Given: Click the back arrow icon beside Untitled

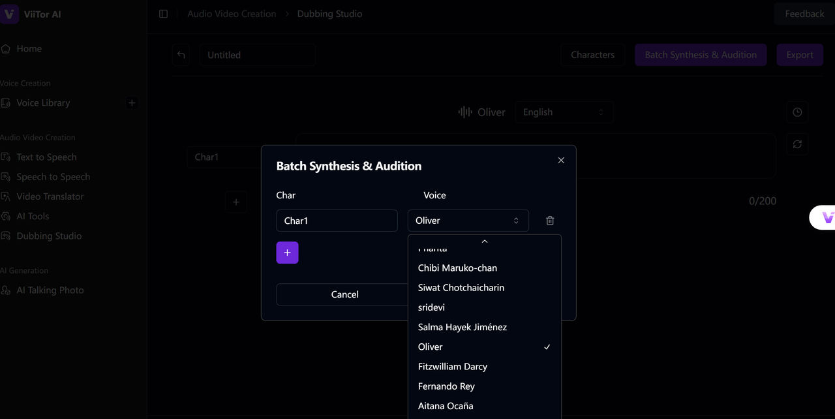Looking at the screenshot, I should tap(181, 55).
